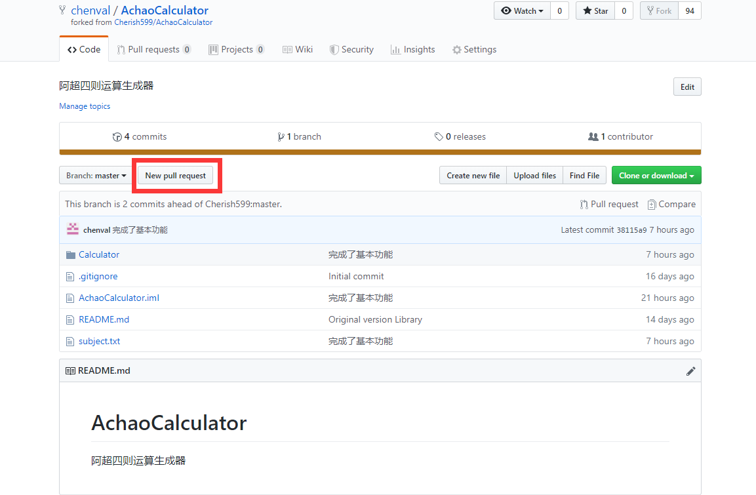
Task: Click the tag icon next to 0 releases
Action: pyautogui.click(x=438, y=137)
